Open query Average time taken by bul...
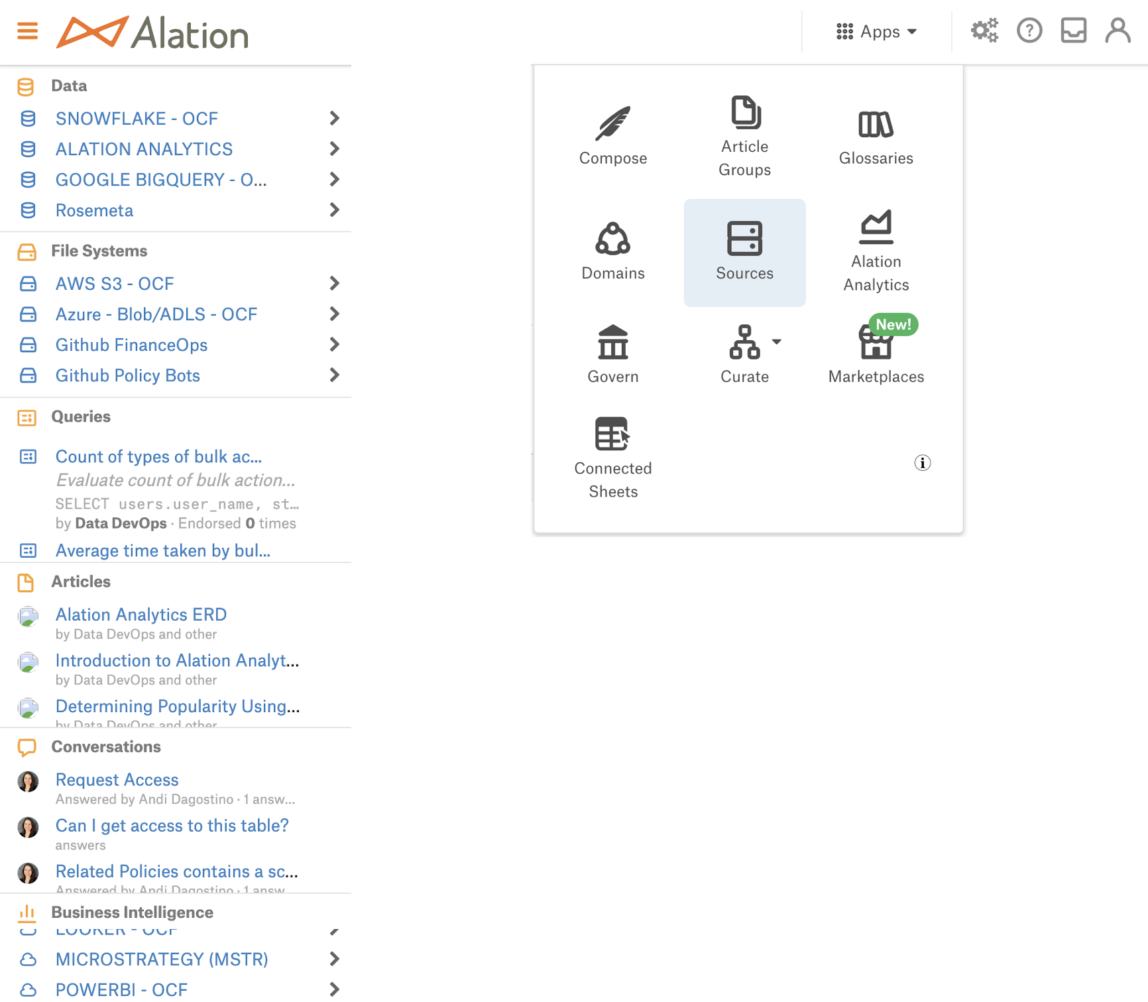Screen dimensions: 1148x1002 [163, 551]
